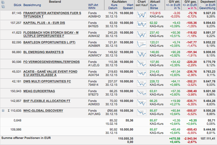Open chart thumbnail for WHC-Global Discovery
Screen dimensions: 217x145
click(142, 112)
